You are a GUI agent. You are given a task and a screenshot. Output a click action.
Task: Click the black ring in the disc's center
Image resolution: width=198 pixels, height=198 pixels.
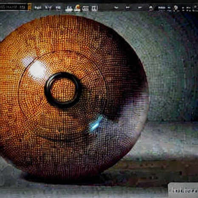(63, 90)
